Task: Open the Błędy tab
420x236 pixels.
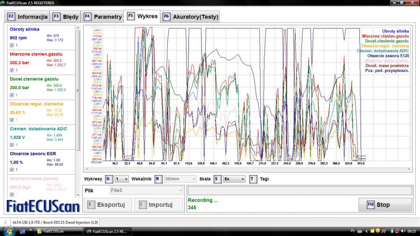Action: pyautogui.click(x=66, y=17)
